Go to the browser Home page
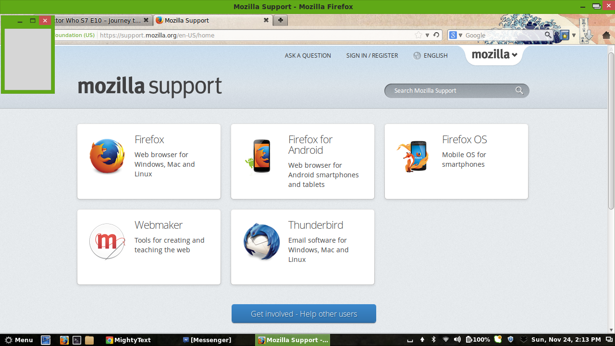Viewport: 615px width, 346px height. click(606, 35)
